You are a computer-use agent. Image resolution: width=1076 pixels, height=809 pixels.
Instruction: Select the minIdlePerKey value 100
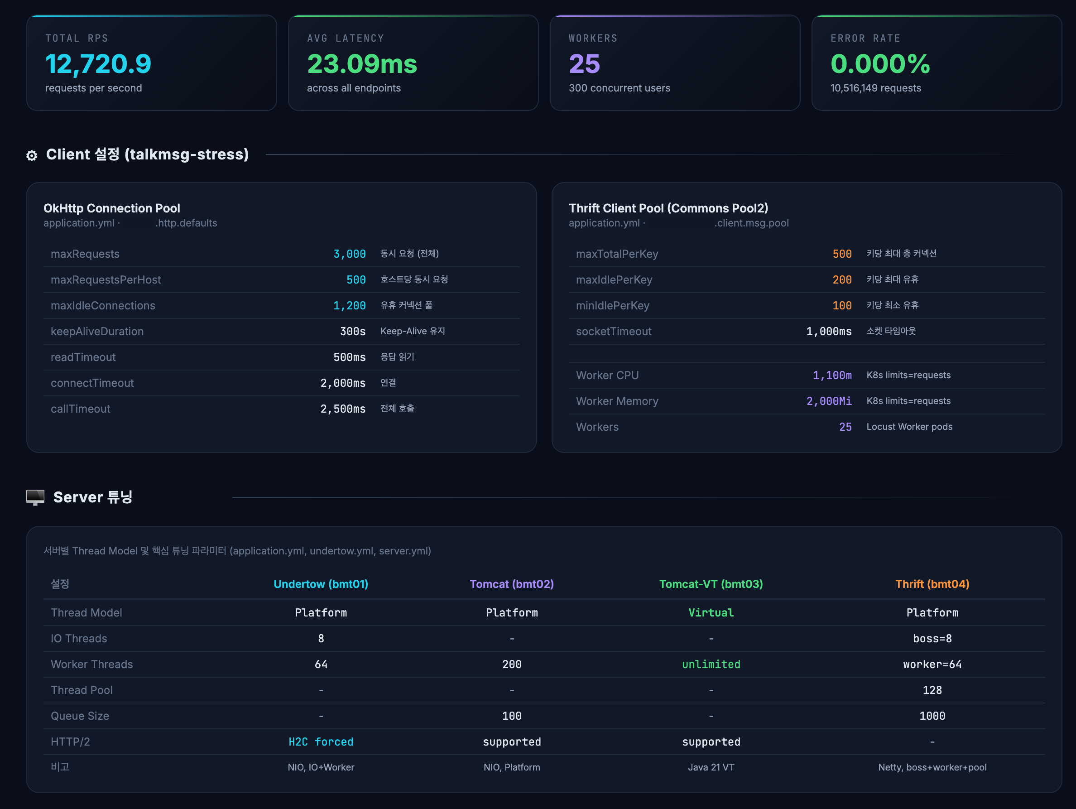[x=842, y=305]
